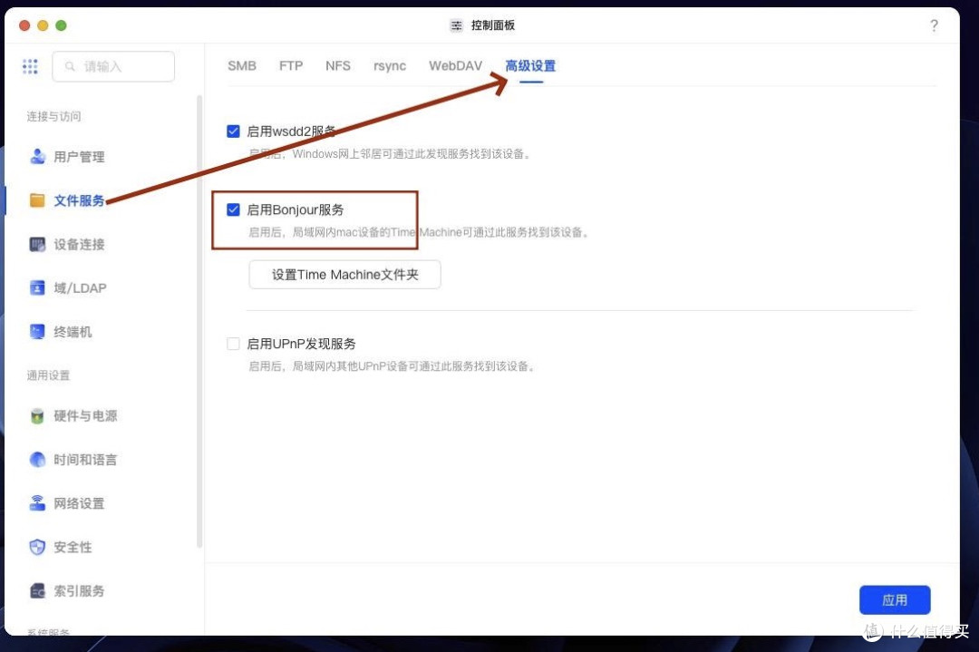
Task: Click the user management icon in the sidebar
Action: pyautogui.click(x=37, y=157)
